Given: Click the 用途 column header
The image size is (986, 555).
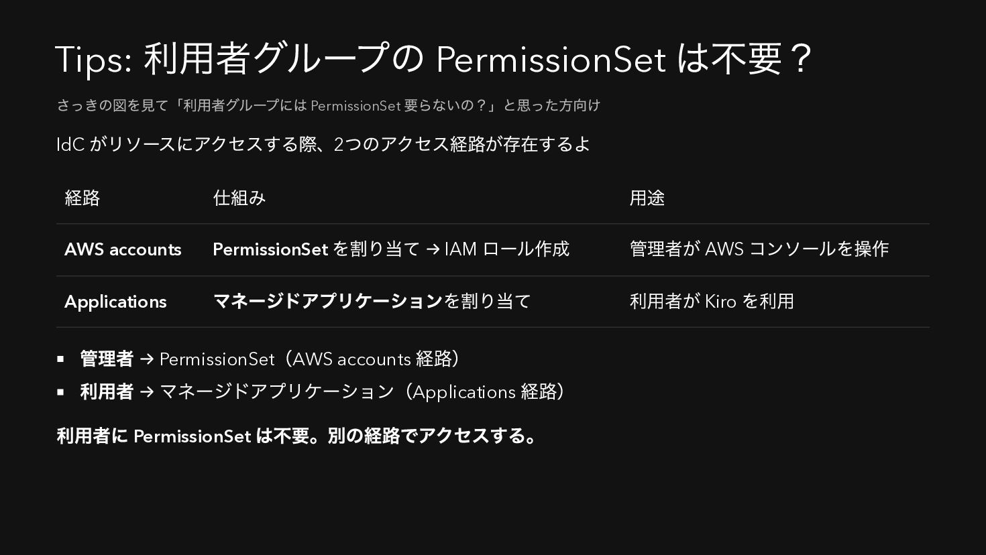Looking at the screenshot, I should [x=647, y=198].
